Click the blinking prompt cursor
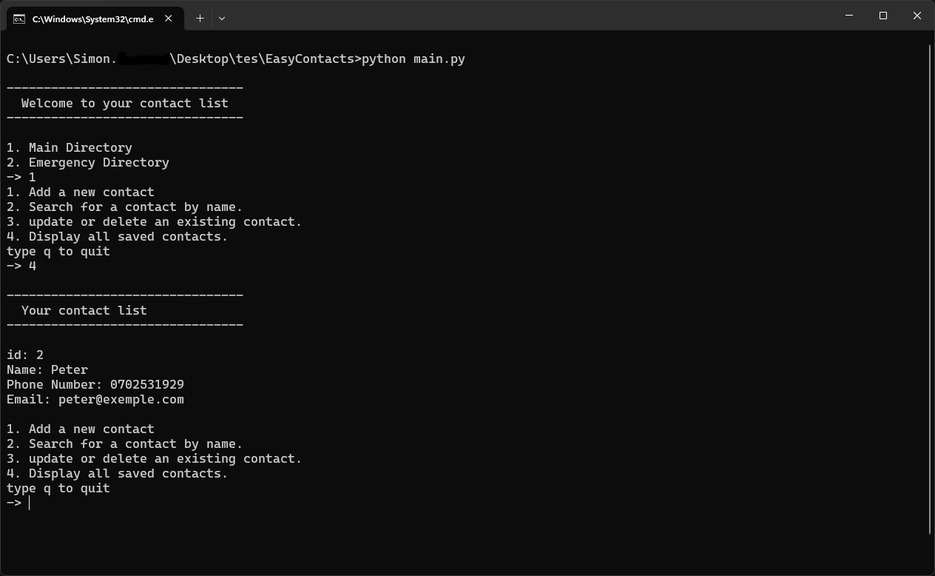 [x=29, y=503]
